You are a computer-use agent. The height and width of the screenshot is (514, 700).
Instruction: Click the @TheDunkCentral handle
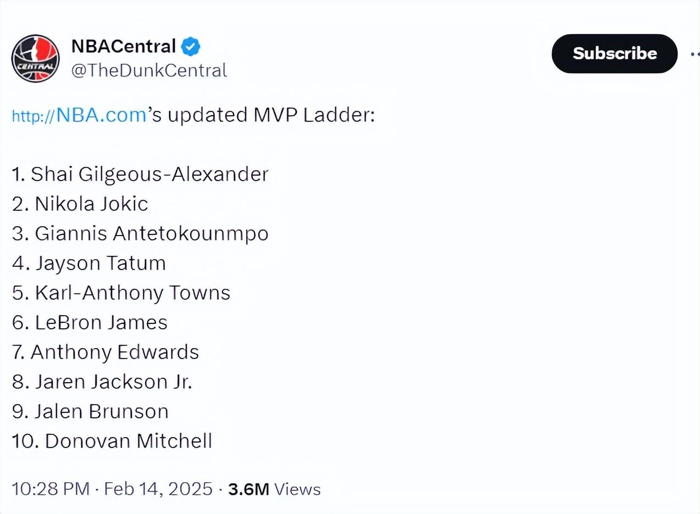click(x=149, y=70)
